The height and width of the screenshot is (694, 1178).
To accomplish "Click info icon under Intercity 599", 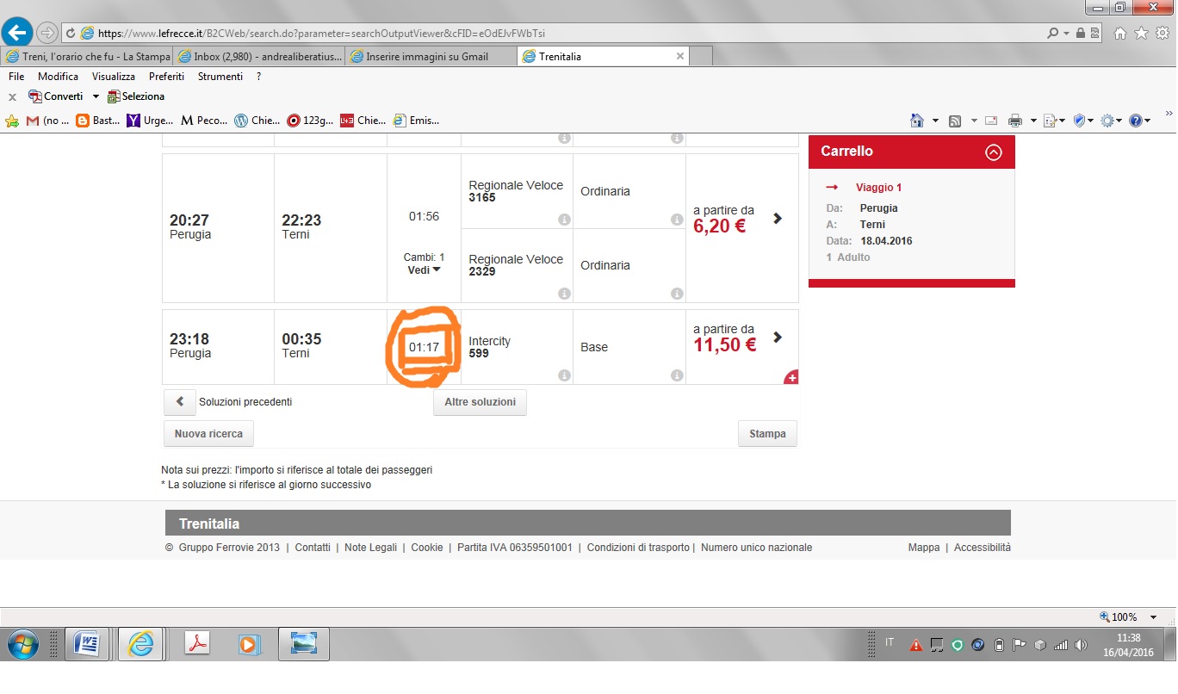I will pyautogui.click(x=564, y=375).
